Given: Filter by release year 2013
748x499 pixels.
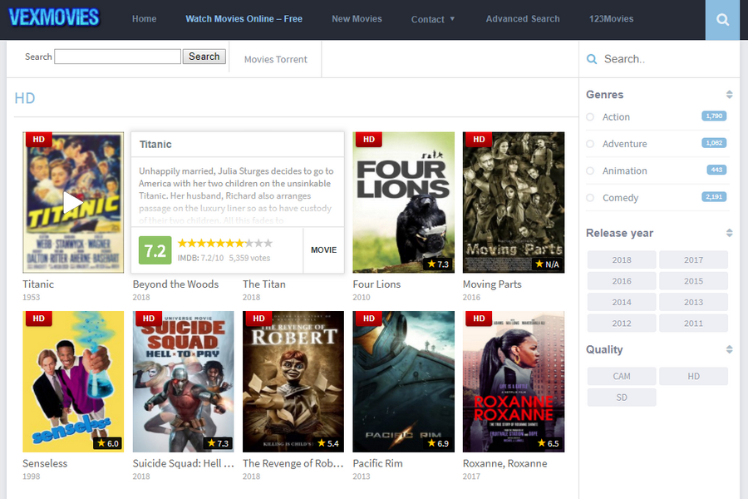Looking at the screenshot, I should (693, 302).
